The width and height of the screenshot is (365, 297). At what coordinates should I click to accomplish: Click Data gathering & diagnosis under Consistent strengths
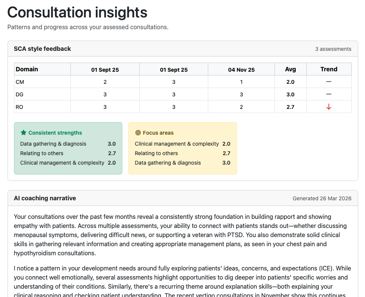53,144
